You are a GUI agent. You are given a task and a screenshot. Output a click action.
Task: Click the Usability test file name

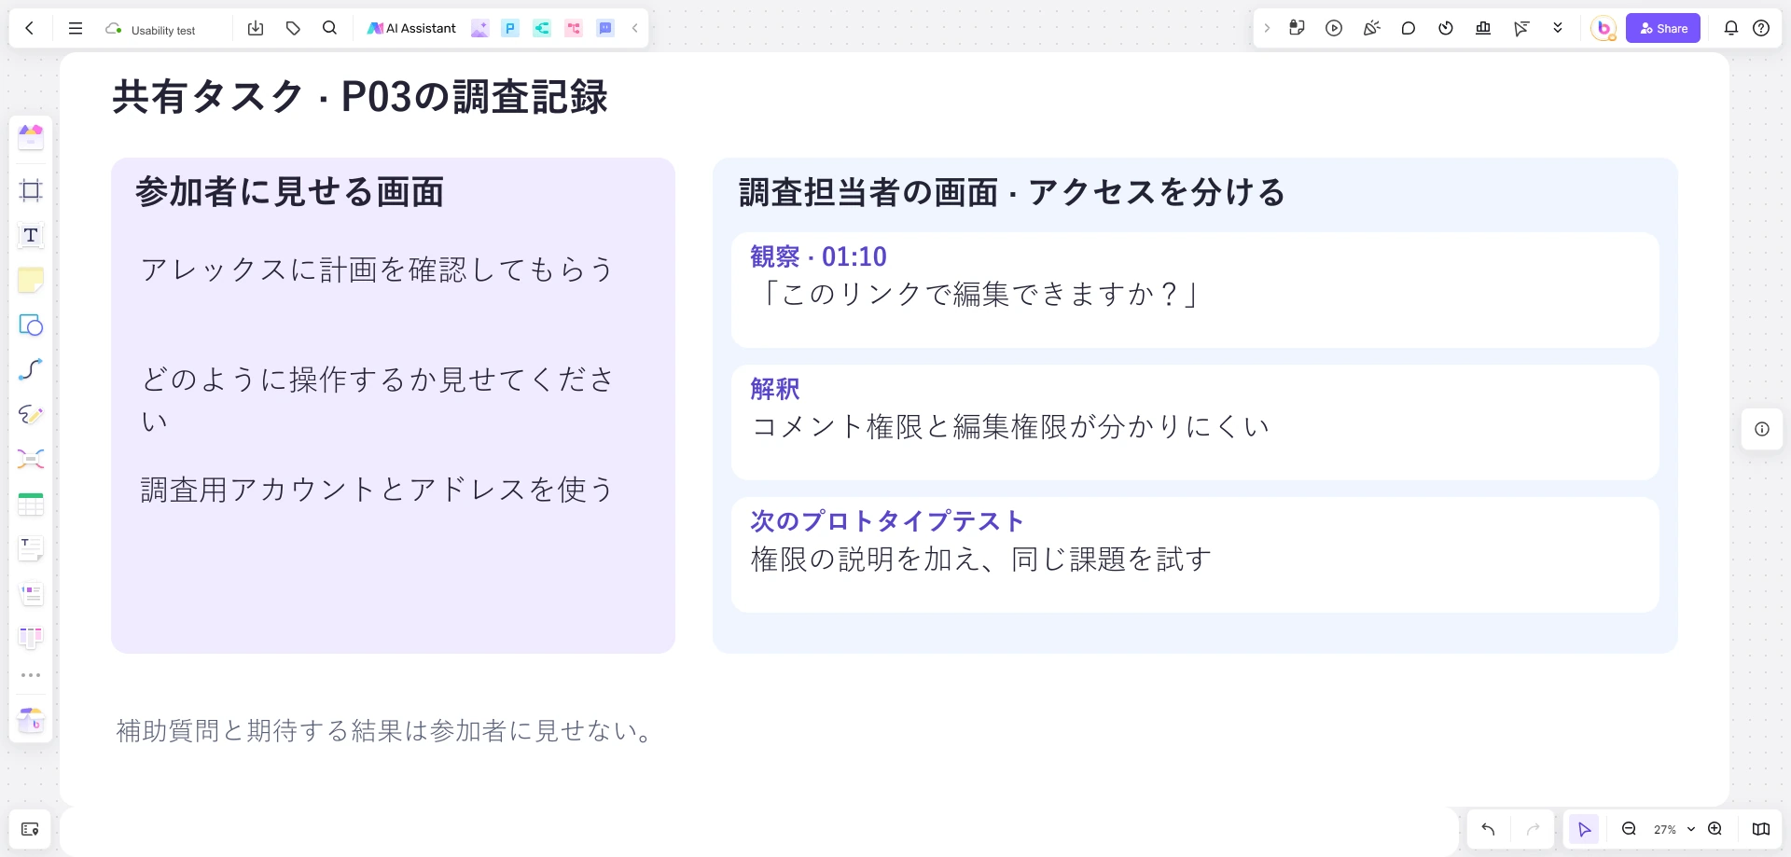[x=163, y=30]
